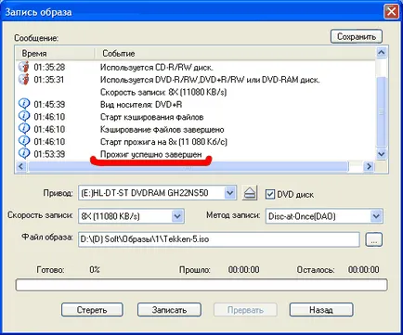Click the icon beside 01:35:31 log entry
Viewport: 403px width, 335px height.
[24, 79]
